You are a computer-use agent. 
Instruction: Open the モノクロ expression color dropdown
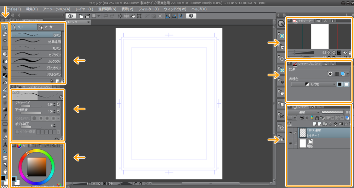[x=313, y=84]
